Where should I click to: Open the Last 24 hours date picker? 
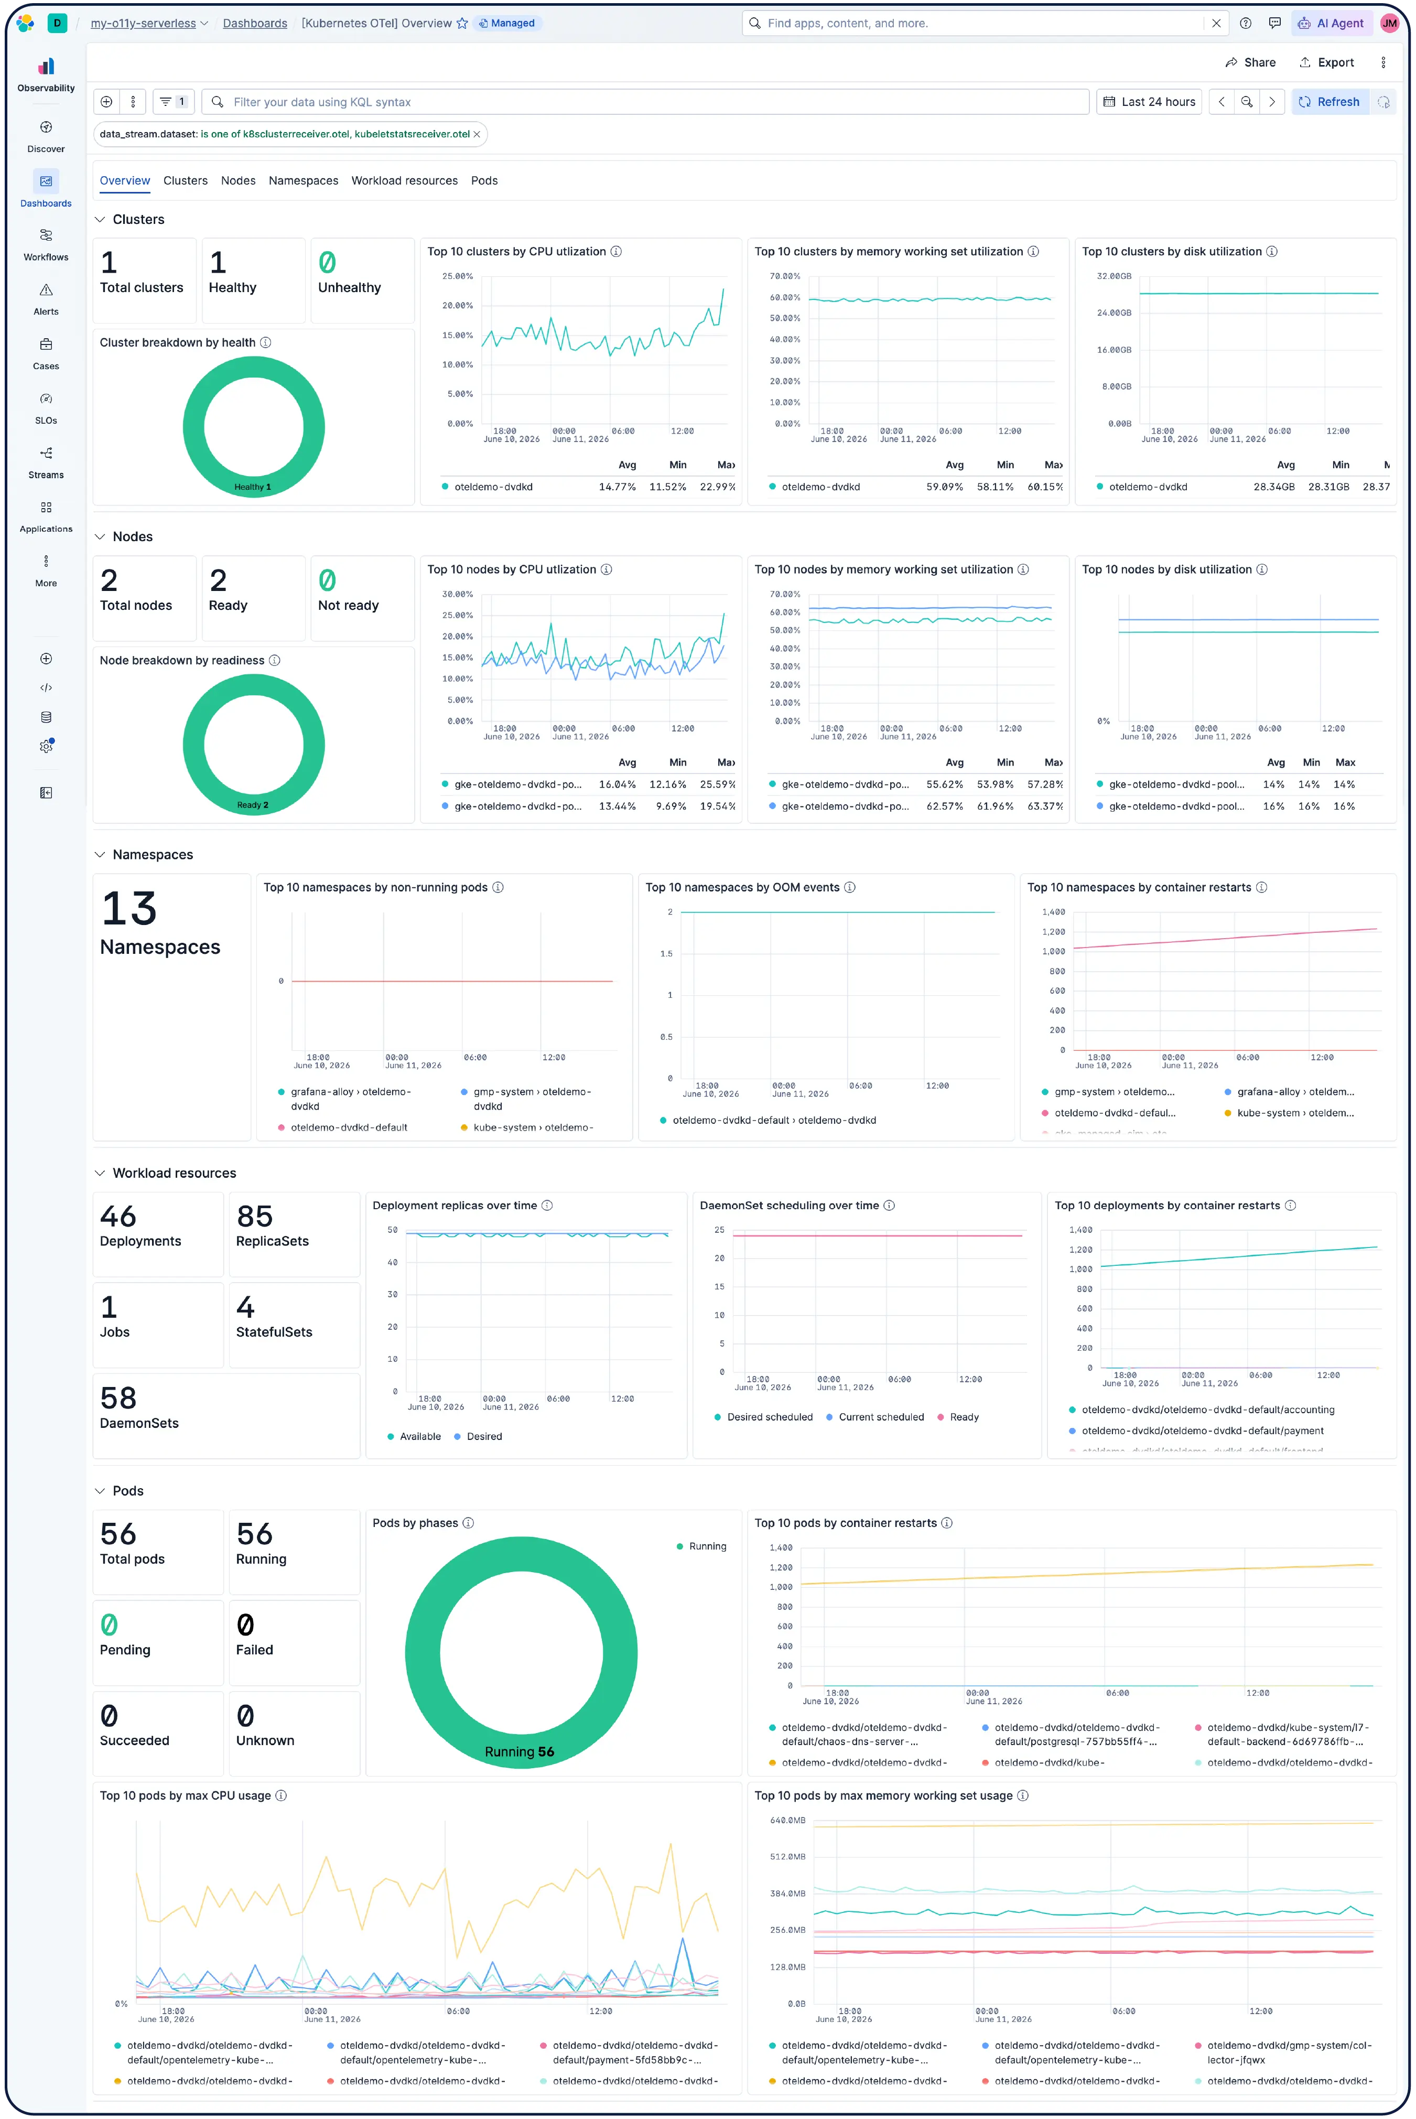tap(1150, 102)
